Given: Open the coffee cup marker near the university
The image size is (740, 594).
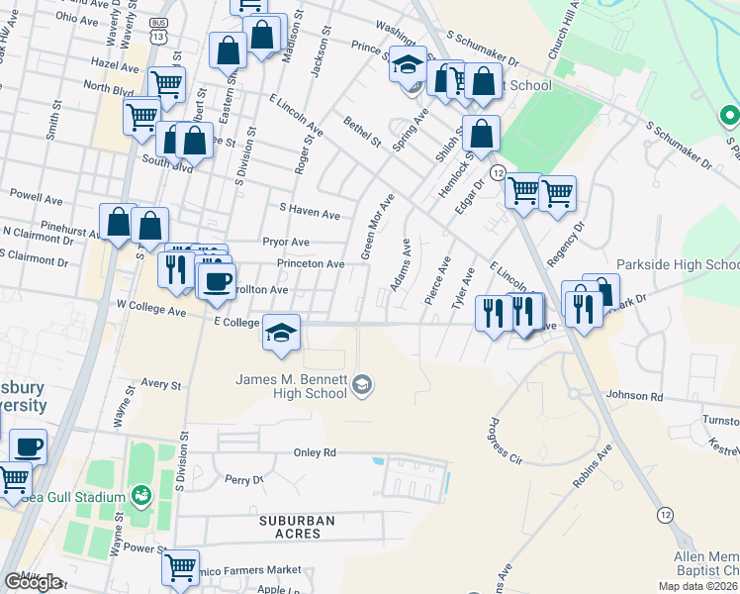Looking at the screenshot, I should [29, 447].
